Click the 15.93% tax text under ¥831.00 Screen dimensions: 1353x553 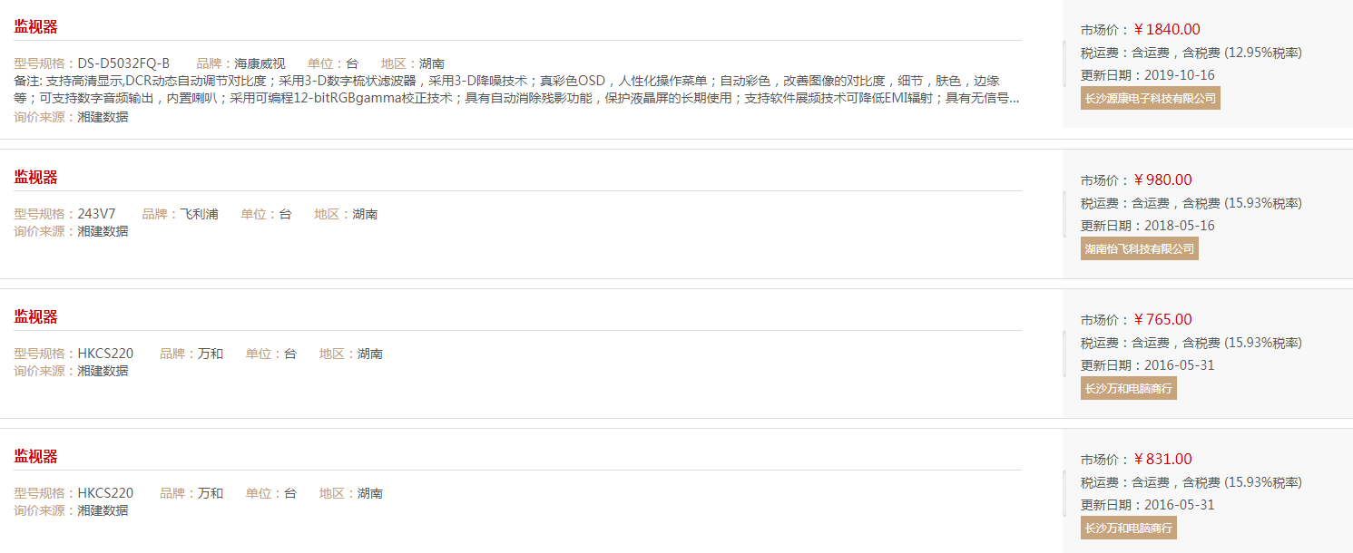click(1263, 482)
